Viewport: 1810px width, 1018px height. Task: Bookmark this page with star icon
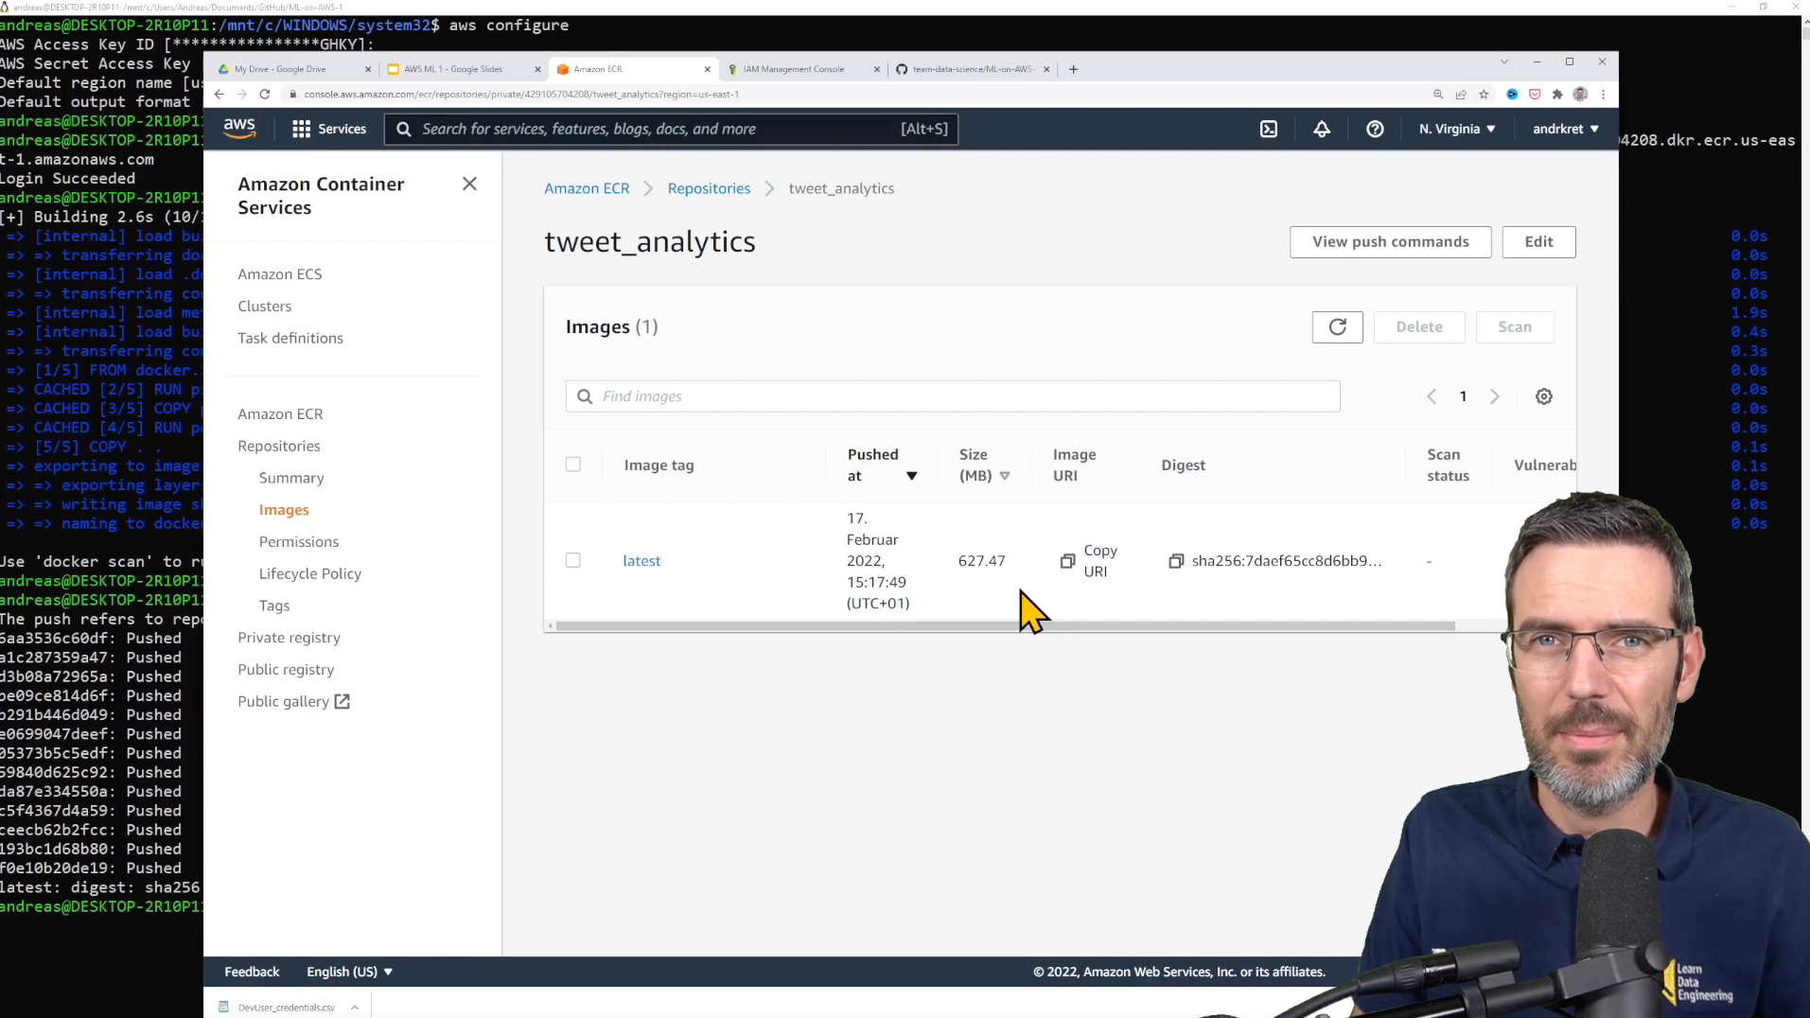click(1484, 94)
